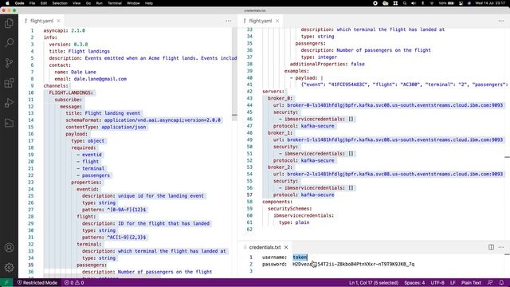Click 'type: plain' on line 61

point(294,222)
